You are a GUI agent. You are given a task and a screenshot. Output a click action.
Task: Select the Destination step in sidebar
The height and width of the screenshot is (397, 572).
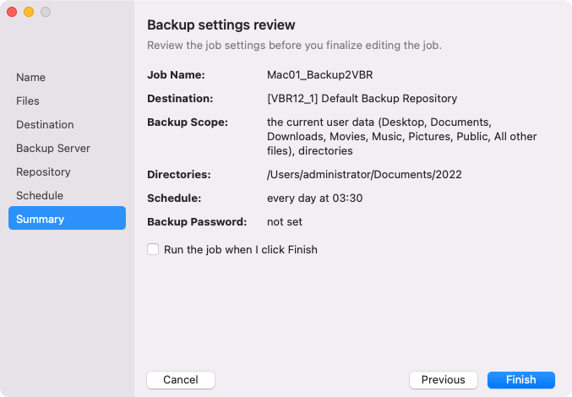(45, 124)
